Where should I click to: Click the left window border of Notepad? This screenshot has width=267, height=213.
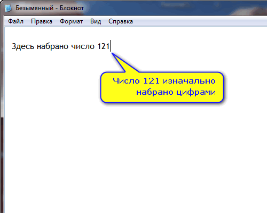[x=2, y=116]
